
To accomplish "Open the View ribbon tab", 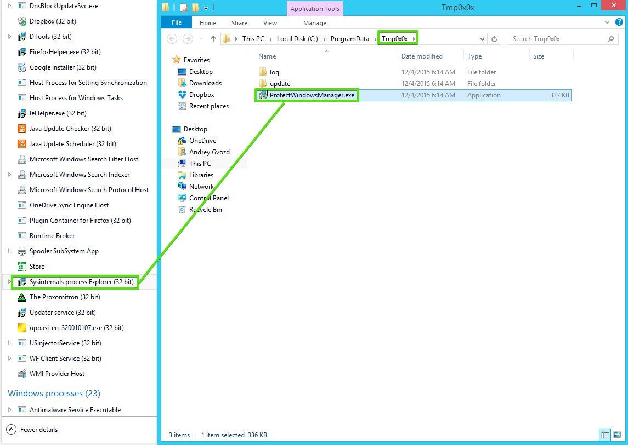I will [270, 23].
